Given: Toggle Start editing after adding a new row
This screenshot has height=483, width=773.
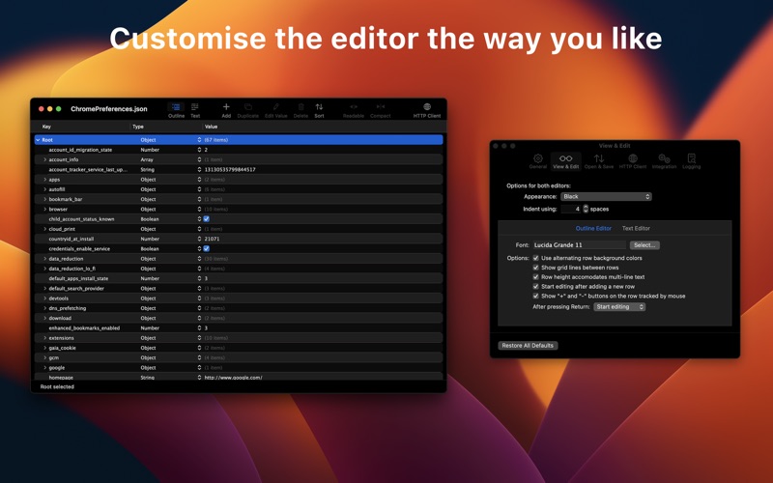Looking at the screenshot, I should point(536,286).
